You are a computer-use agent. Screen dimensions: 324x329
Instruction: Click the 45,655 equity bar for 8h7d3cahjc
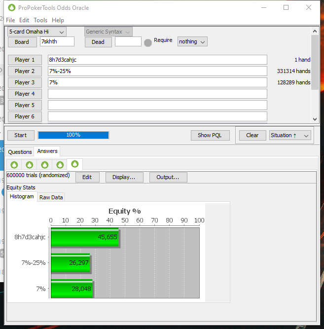pyautogui.click(x=85, y=237)
